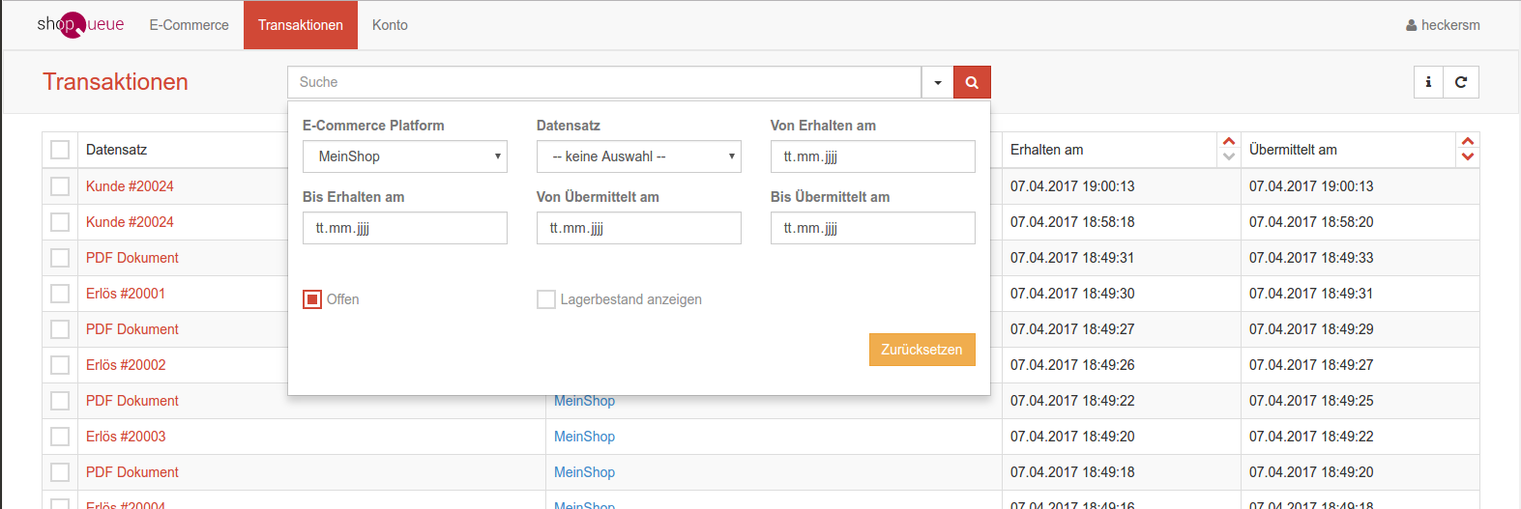Open the MeinShop link in Erlös #20003 row

click(x=584, y=437)
